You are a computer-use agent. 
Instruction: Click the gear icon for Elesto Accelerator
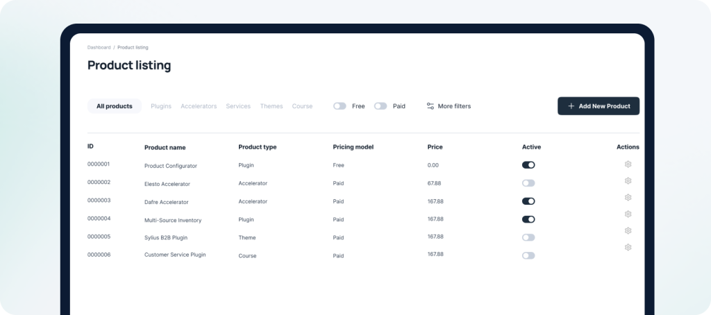click(x=628, y=181)
